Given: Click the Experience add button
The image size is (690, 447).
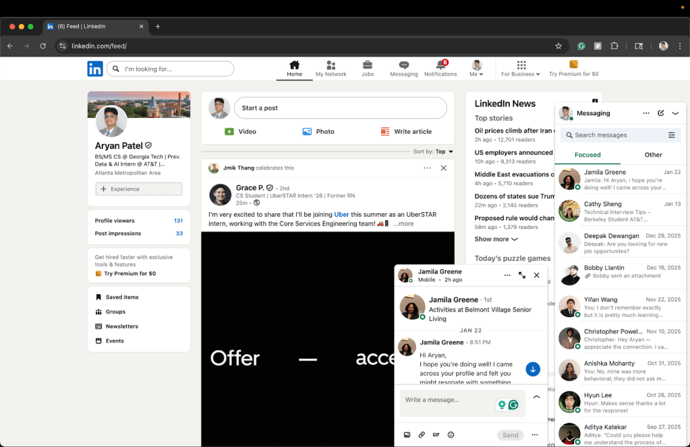Looking at the screenshot, I should tap(139, 188).
